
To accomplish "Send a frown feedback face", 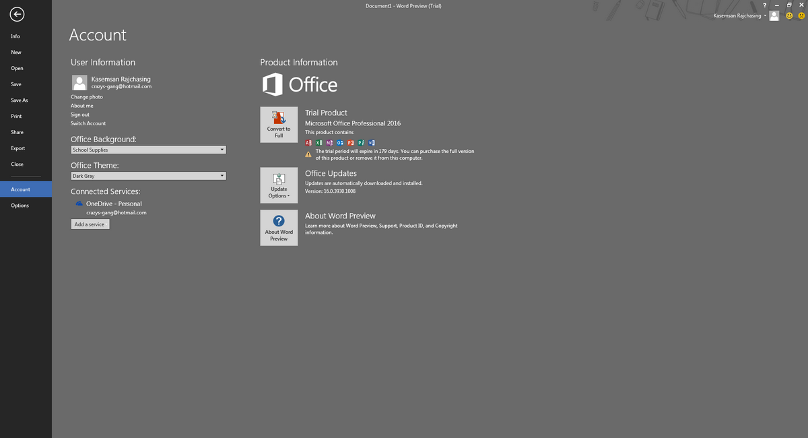I will click(801, 15).
